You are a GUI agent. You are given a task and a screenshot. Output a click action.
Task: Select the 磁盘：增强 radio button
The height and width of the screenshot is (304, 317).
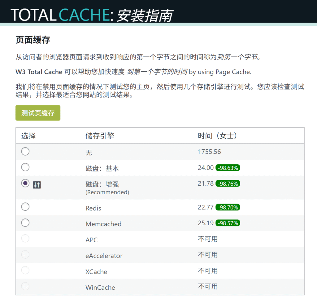[x=25, y=183]
